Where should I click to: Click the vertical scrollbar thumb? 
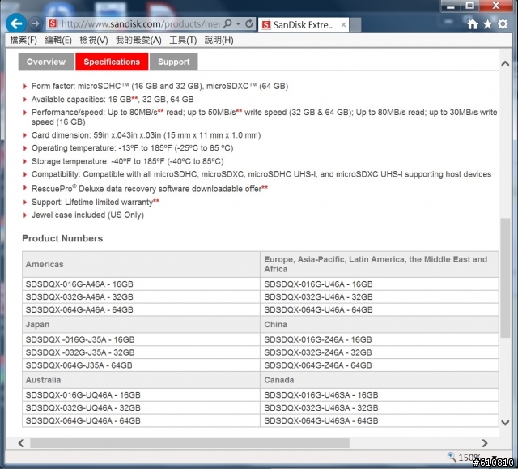505,278
